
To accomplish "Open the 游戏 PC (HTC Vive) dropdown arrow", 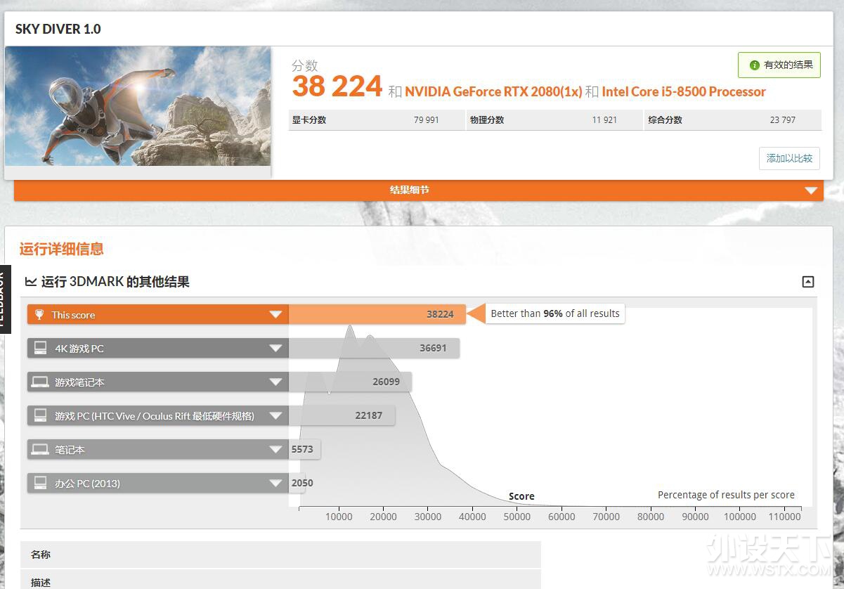I will 275,416.
